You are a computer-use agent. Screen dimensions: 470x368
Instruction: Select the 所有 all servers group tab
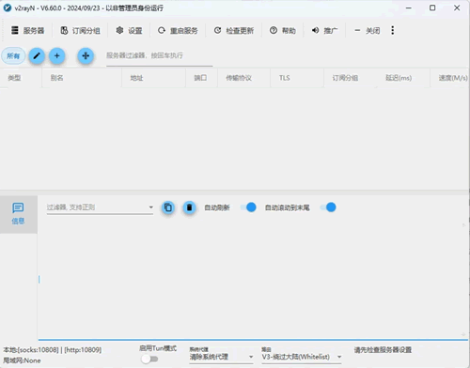[x=13, y=56]
